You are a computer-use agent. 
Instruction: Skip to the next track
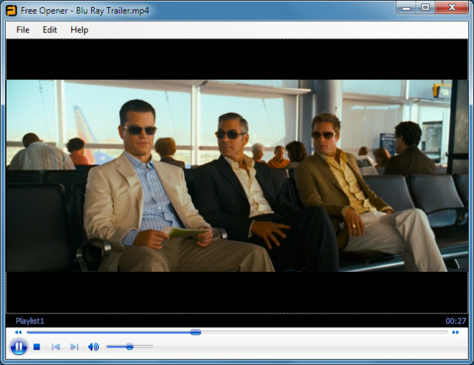[75, 347]
